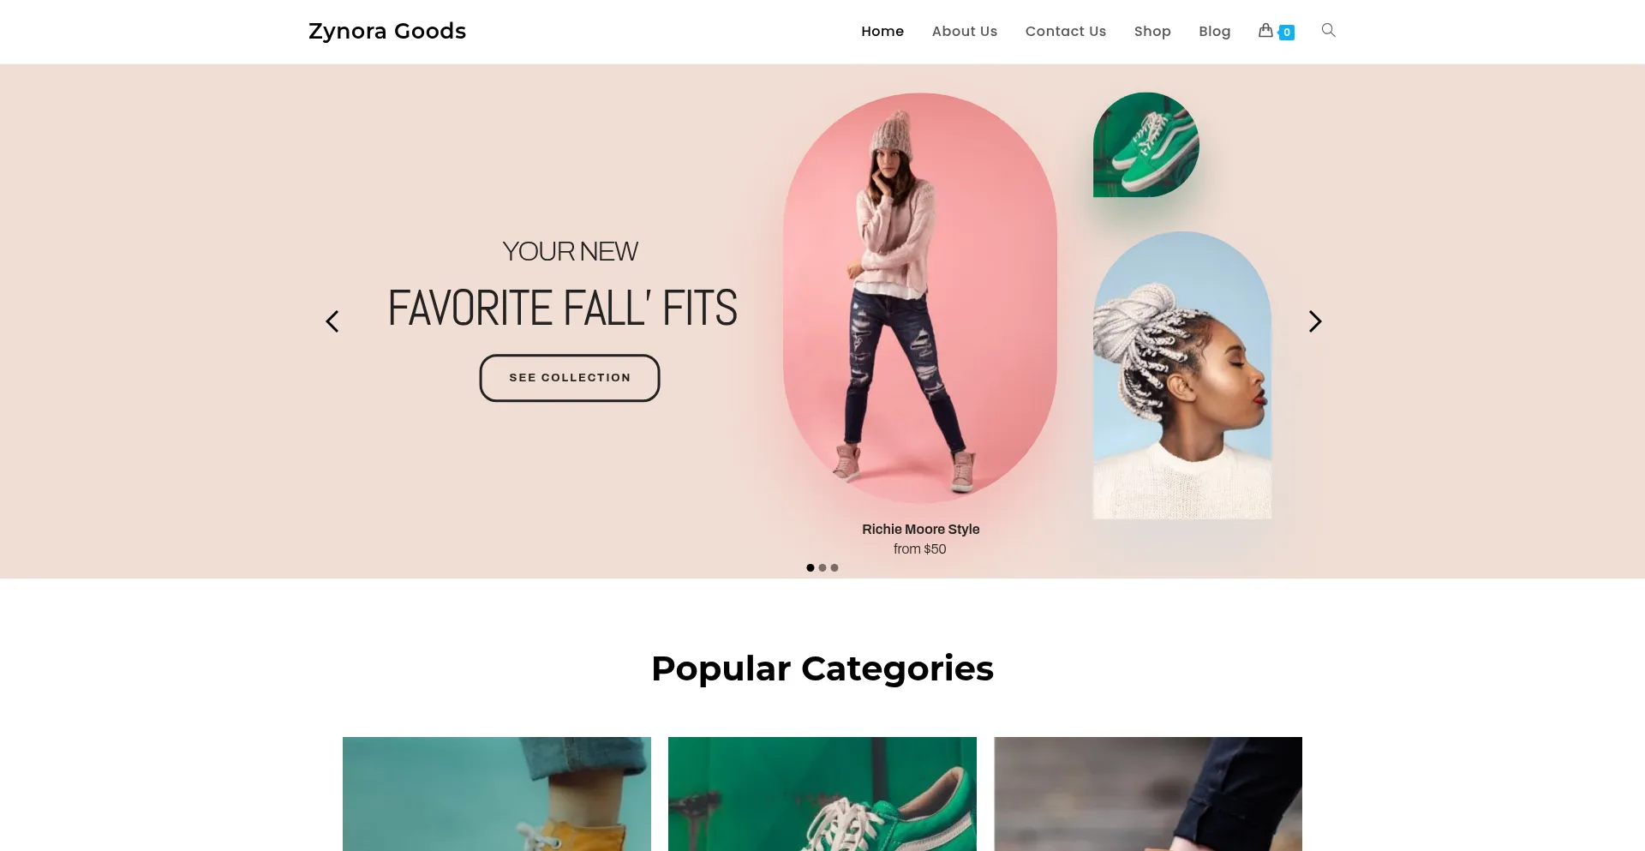Go to previous slide arrow
This screenshot has width=1645, height=851.
coord(332,321)
